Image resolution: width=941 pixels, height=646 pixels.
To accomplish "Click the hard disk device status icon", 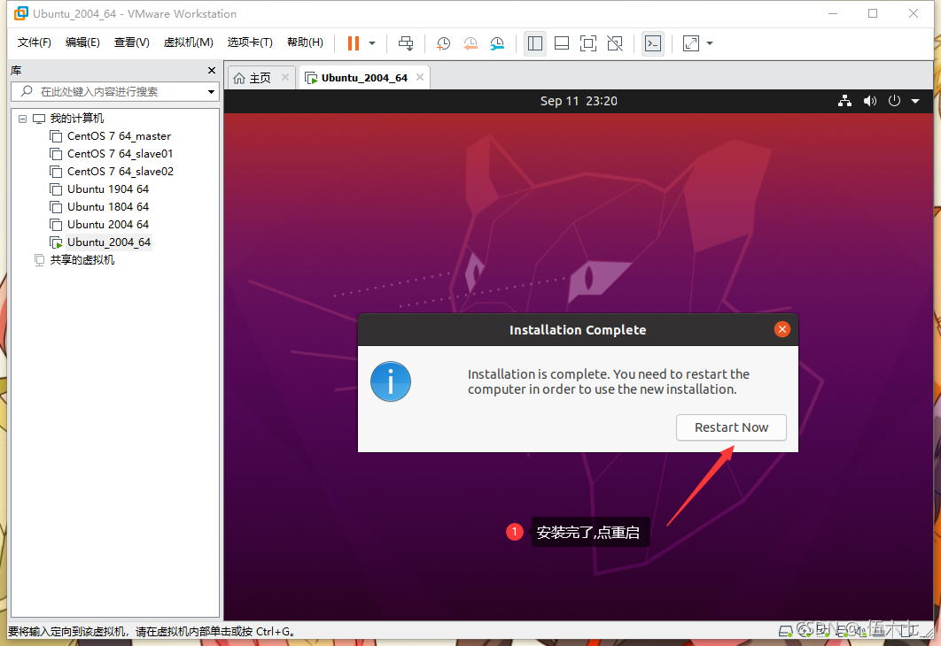I will pyautogui.click(x=785, y=630).
